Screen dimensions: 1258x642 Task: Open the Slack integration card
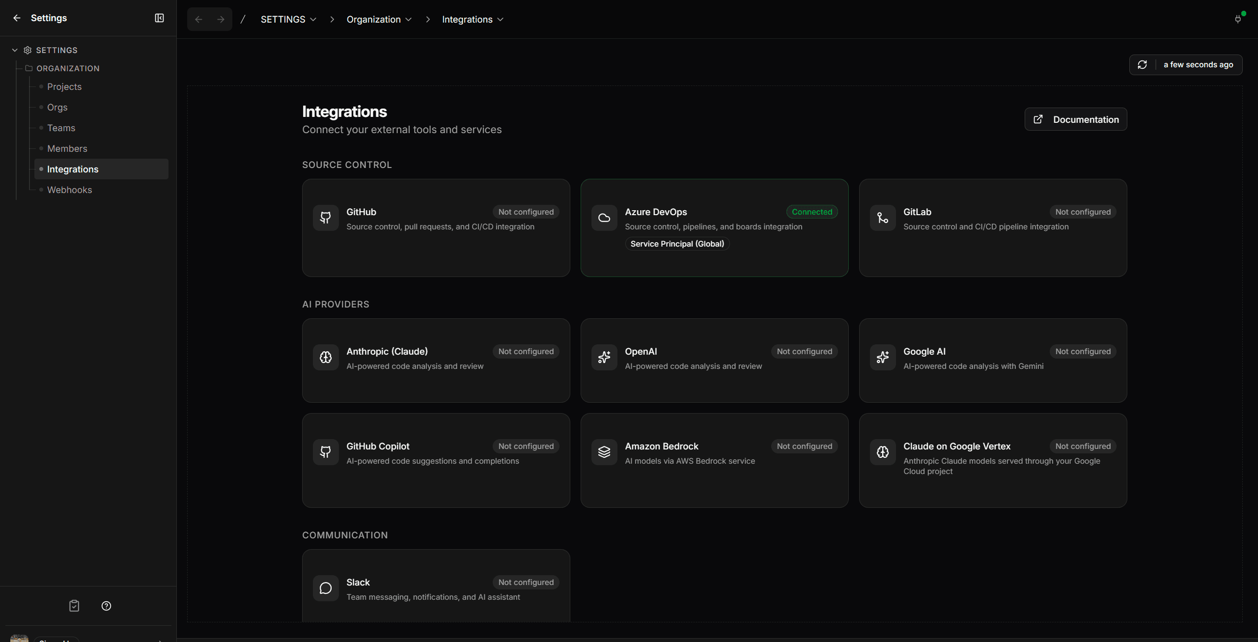pyautogui.click(x=436, y=586)
